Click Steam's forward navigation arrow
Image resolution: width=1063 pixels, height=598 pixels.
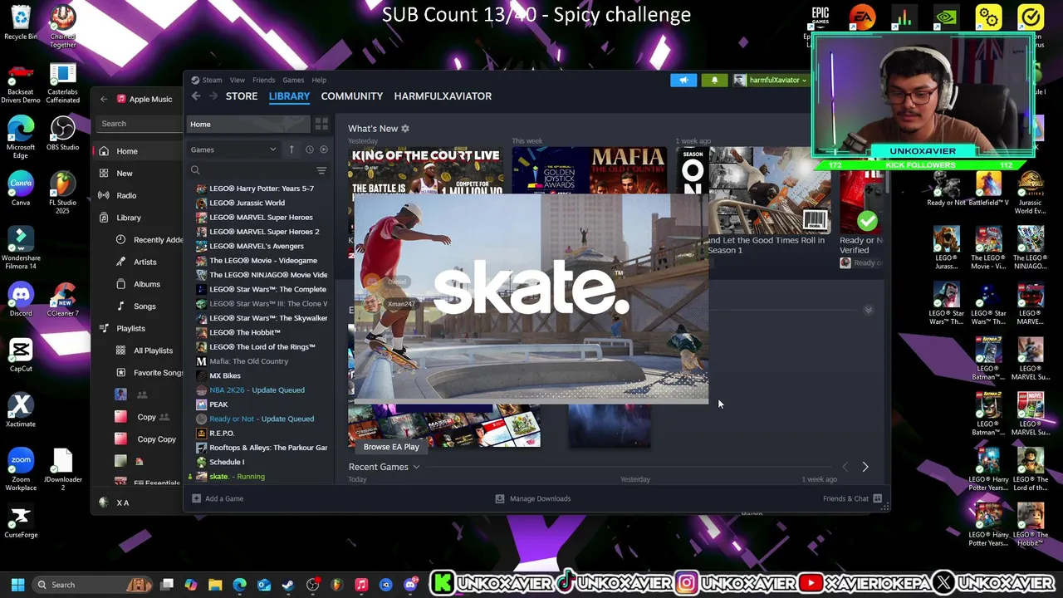point(213,96)
